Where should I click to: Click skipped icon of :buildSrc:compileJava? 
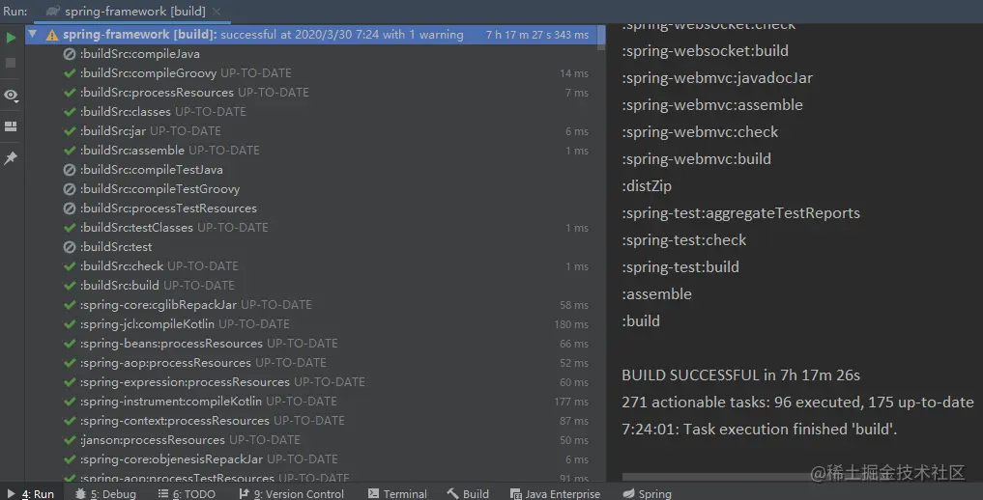tap(70, 54)
